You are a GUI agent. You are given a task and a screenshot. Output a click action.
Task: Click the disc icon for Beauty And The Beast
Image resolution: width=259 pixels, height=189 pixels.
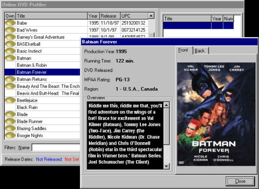click(x=10, y=86)
